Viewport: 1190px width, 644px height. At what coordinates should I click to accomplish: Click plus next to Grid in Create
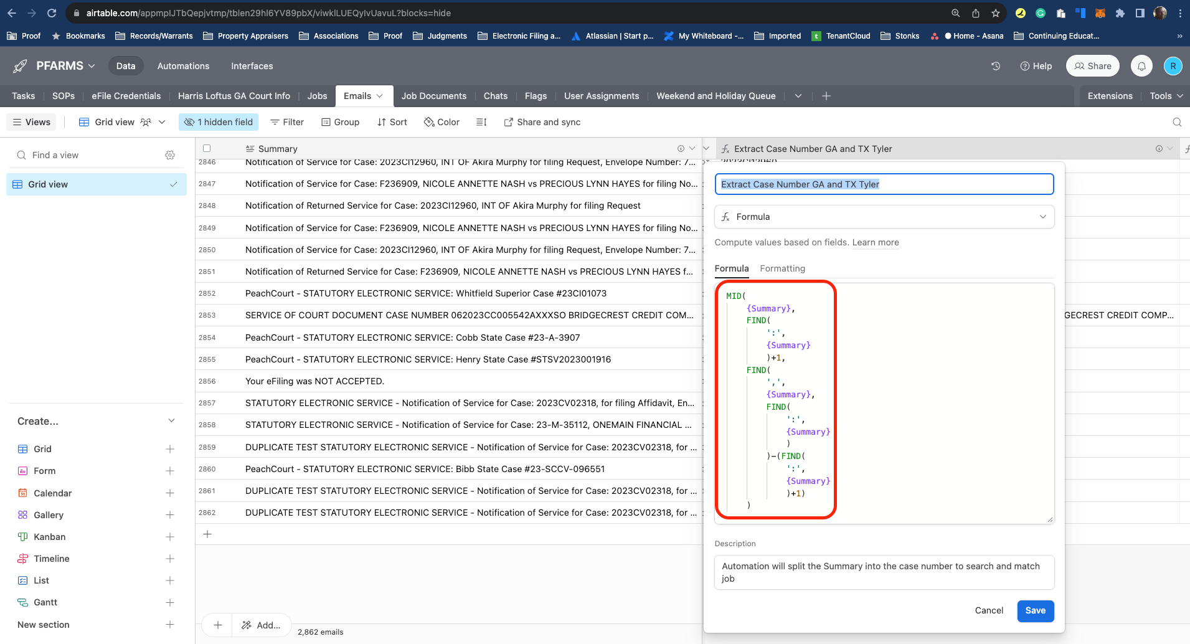point(170,449)
